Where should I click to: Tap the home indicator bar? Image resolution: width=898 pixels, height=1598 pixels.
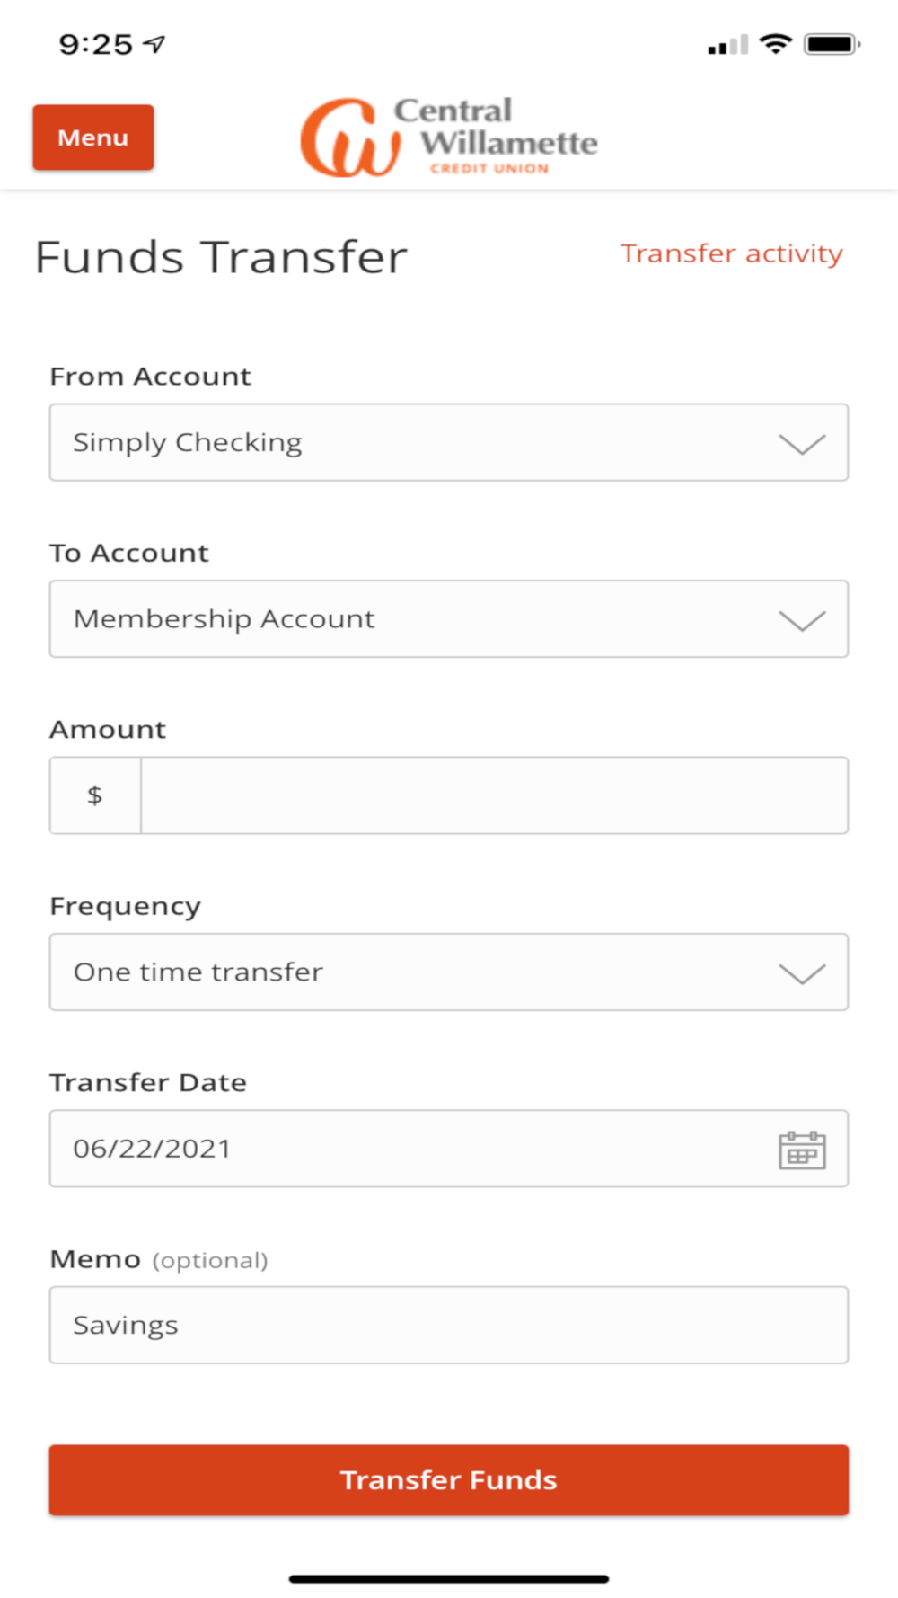tap(449, 1578)
